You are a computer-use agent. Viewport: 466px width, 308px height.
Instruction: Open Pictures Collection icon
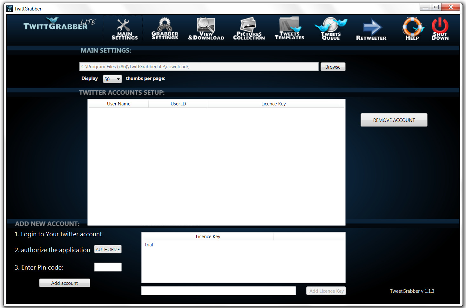coord(249,29)
